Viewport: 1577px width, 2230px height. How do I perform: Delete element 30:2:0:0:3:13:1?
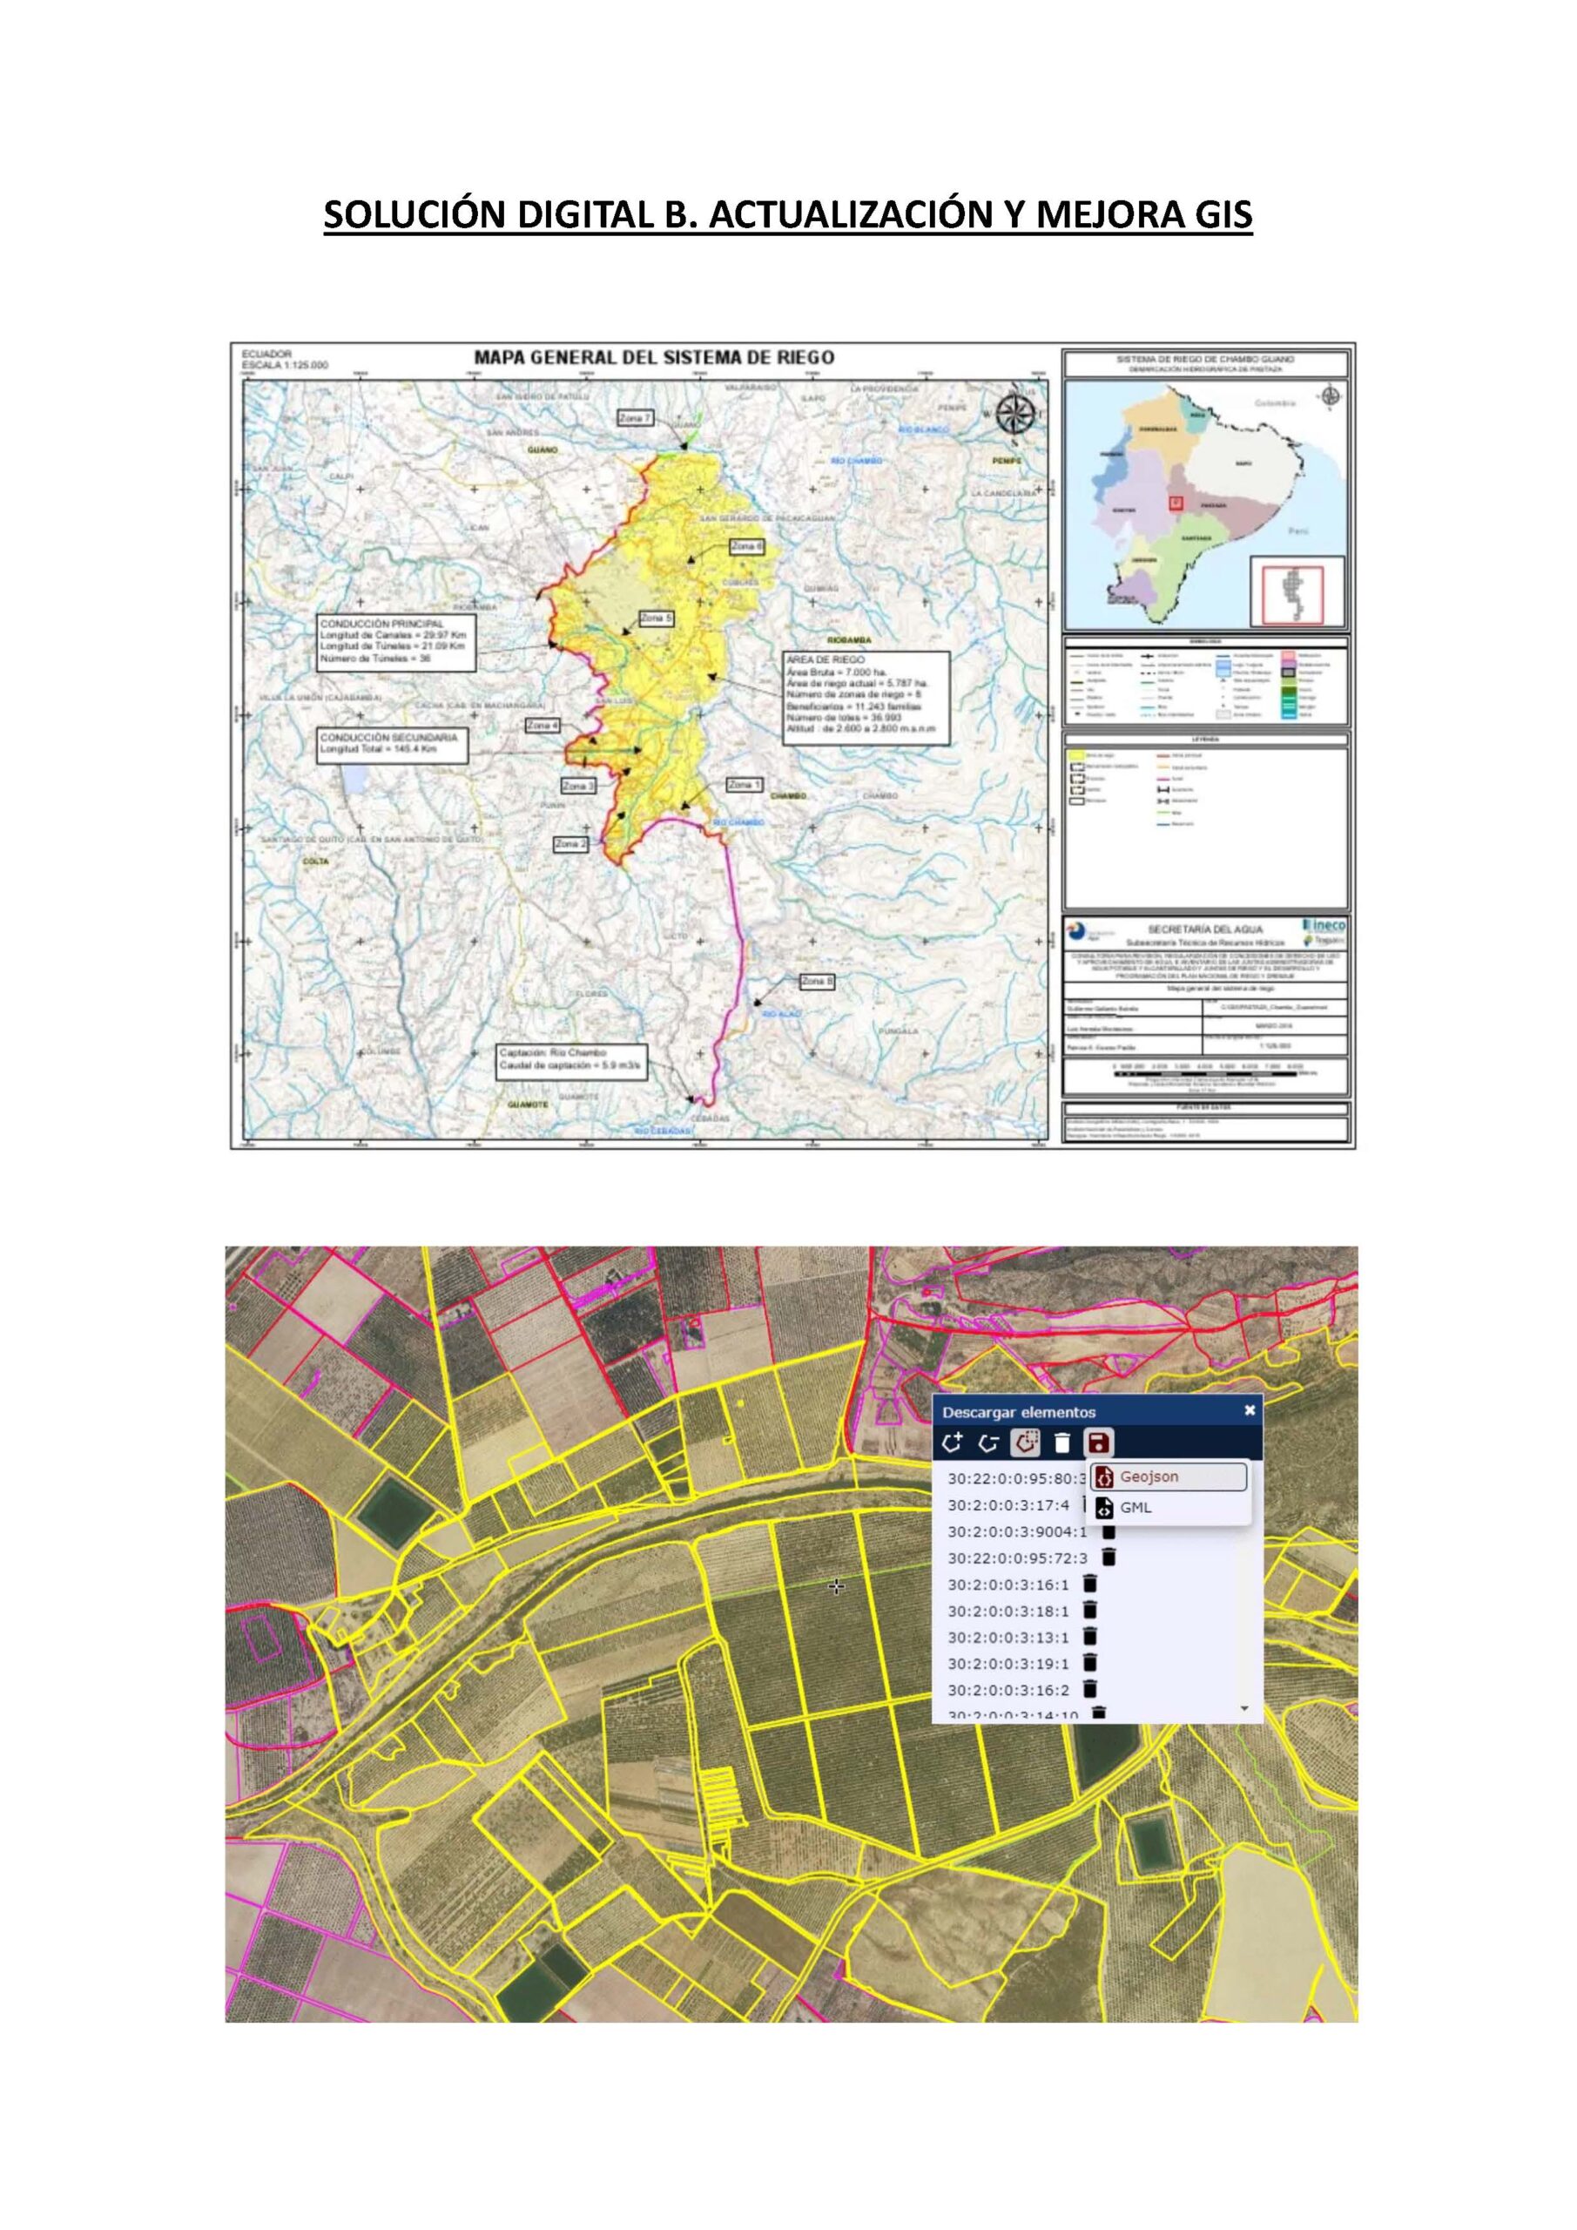pyautogui.click(x=1090, y=1638)
